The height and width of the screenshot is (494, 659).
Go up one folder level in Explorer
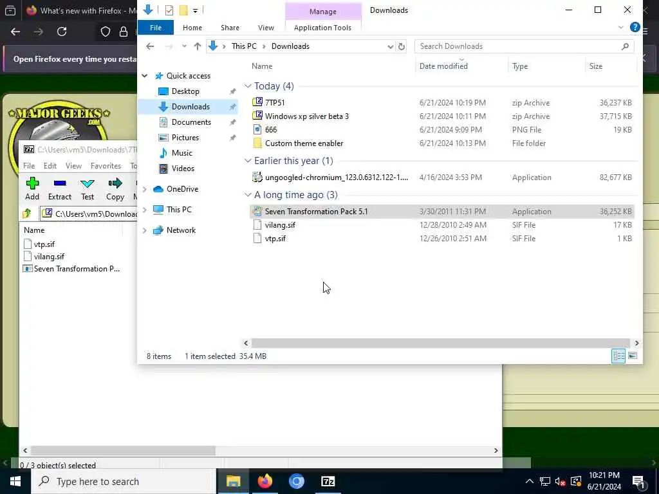tap(197, 46)
